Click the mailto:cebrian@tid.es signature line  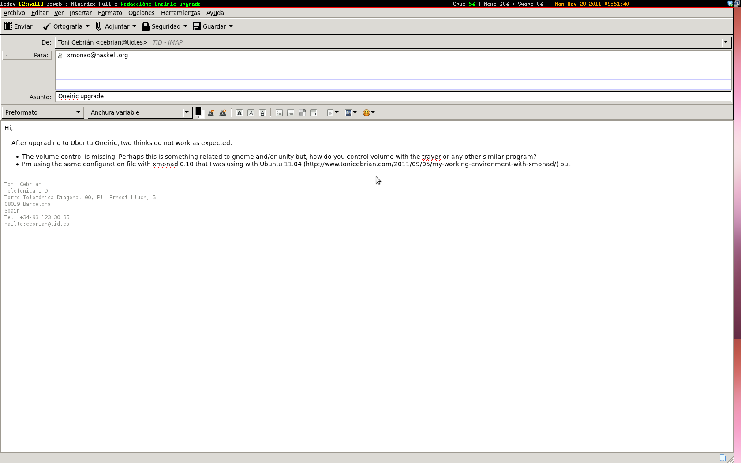pos(37,224)
